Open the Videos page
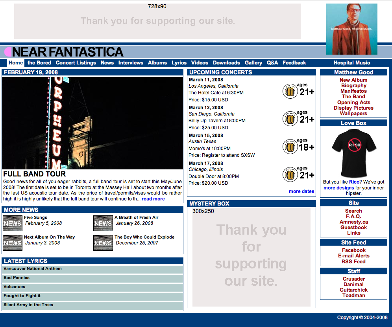The height and width of the screenshot is (327, 392). click(200, 62)
